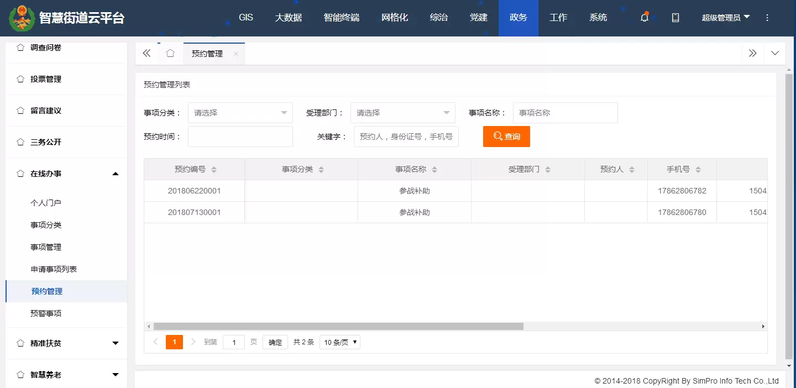Click the orange 查询 search button
This screenshot has width=796, height=388.
[x=506, y=137]
